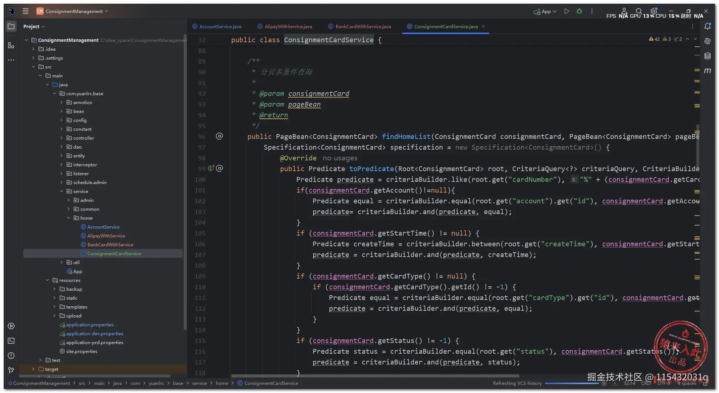Screen dimensions: 719x393
Task: Click the findHomeList method name
Action: 406,137
